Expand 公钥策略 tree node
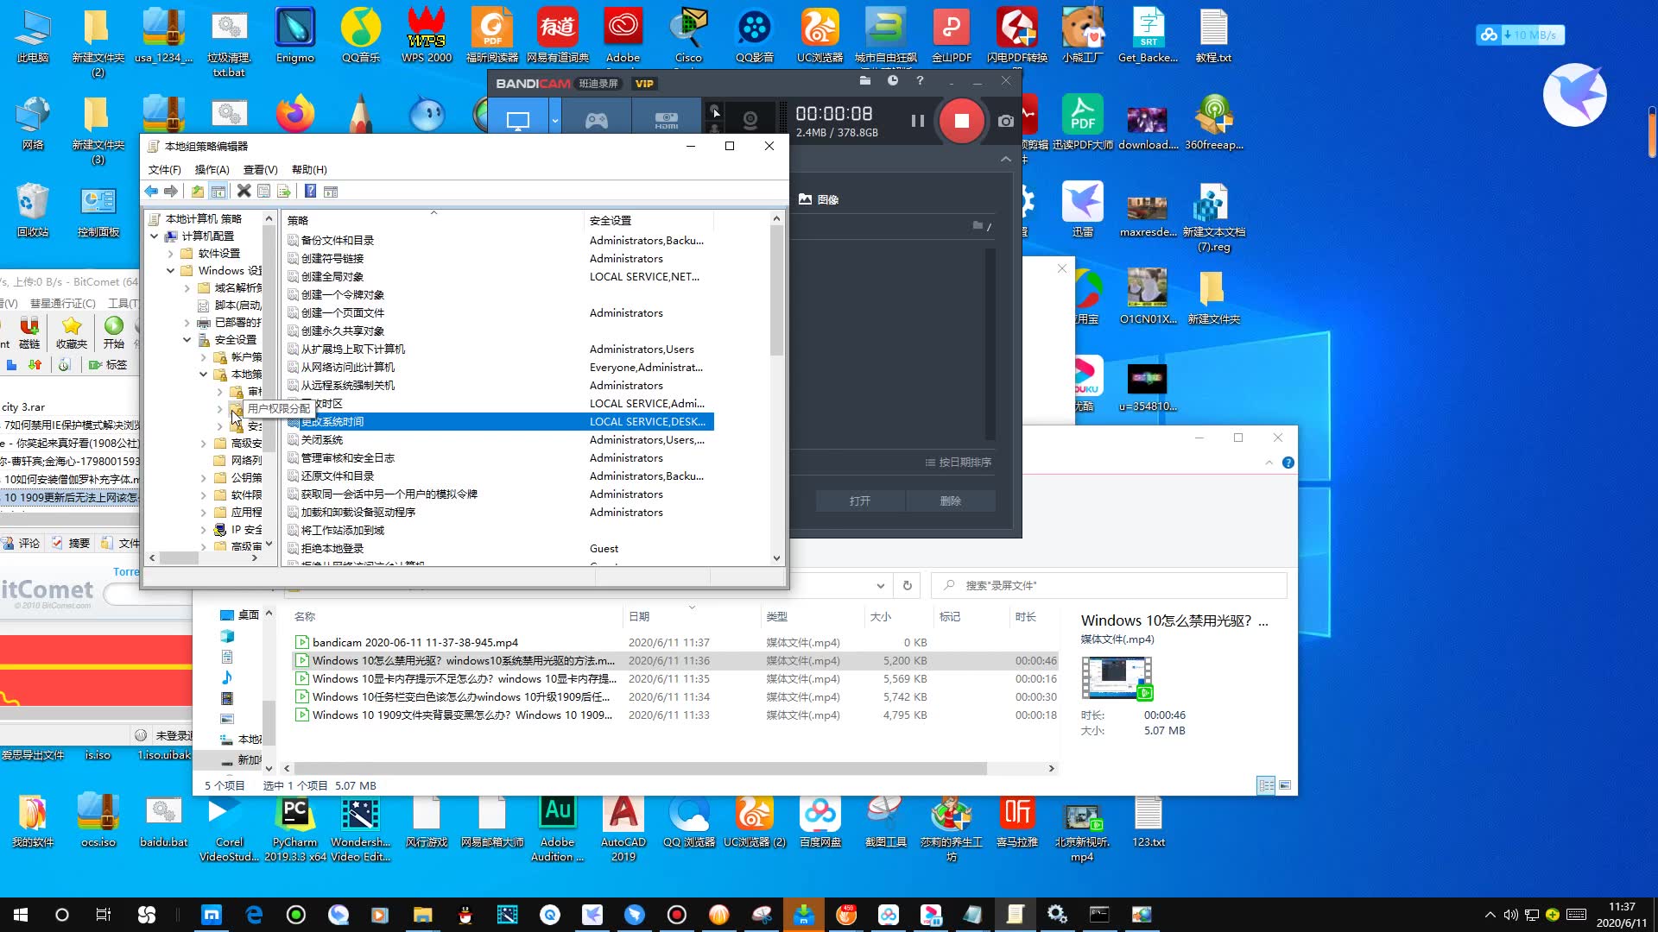The width and height of the screenshot is (1658, 932). pyautogui.click(x=203, y=478)
